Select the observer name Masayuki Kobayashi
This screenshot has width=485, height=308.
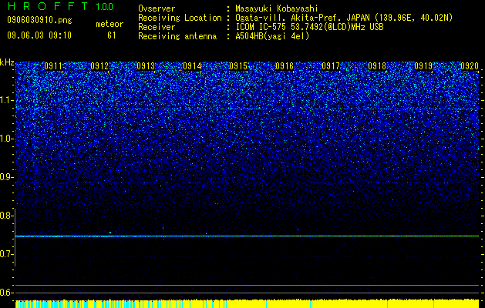point(277,8)
